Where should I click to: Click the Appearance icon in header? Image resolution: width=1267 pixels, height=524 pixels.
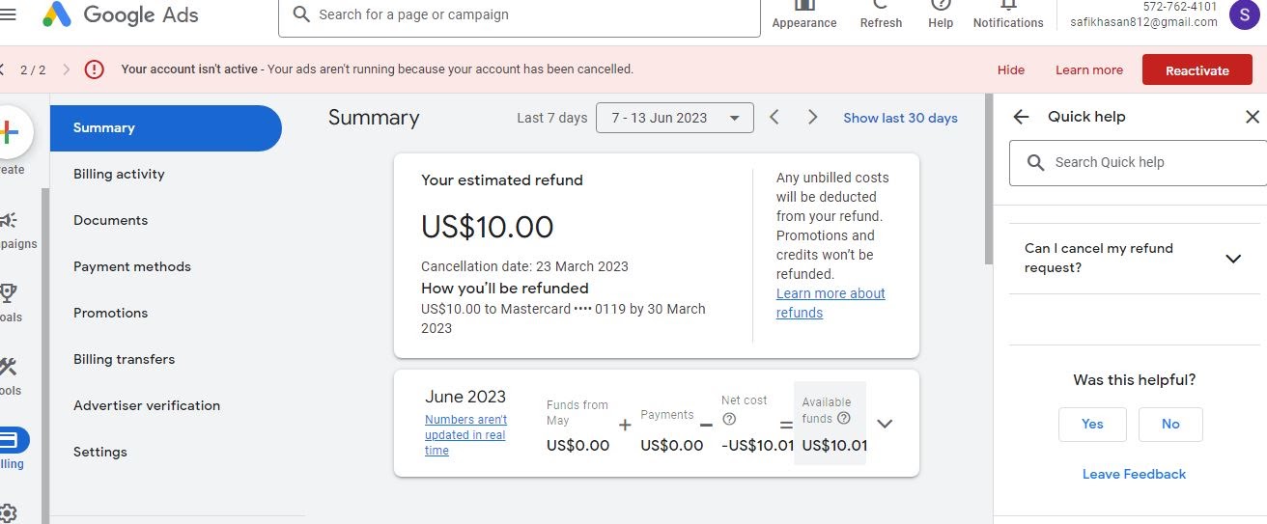pos(803,5)
